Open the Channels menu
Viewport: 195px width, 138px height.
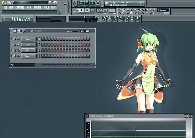20,7
